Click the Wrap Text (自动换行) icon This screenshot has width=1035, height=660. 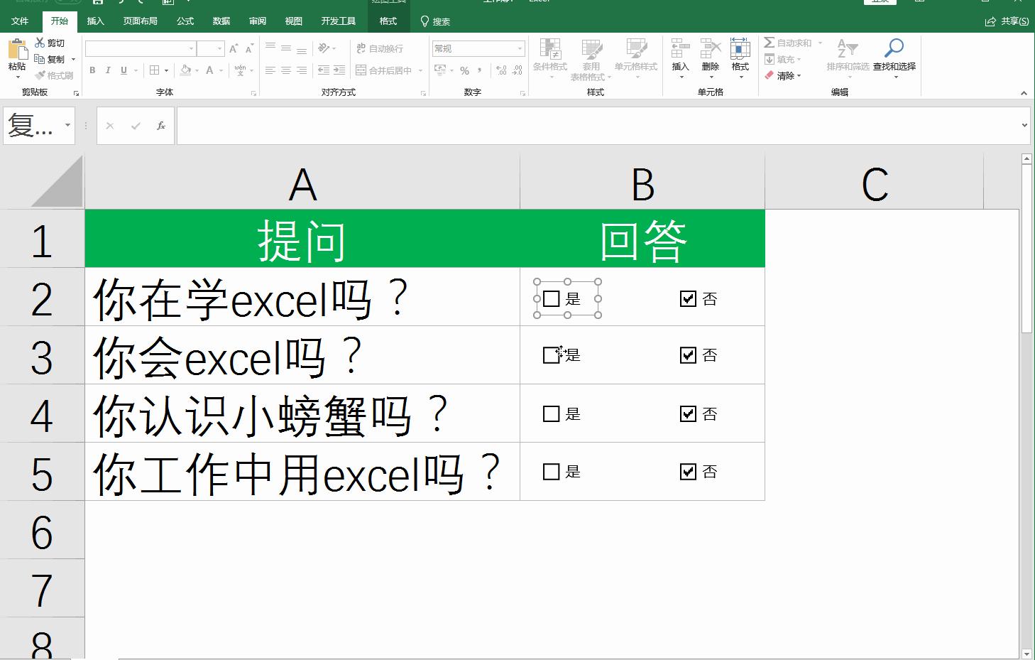pos(380,48)
